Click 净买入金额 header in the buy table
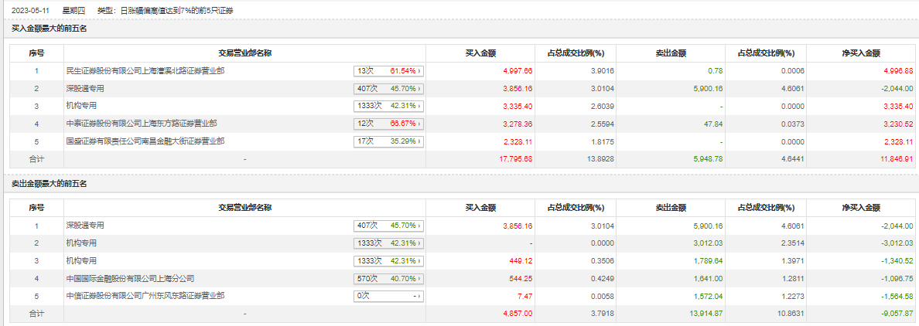919x326 pixels. tap(861, 53)
